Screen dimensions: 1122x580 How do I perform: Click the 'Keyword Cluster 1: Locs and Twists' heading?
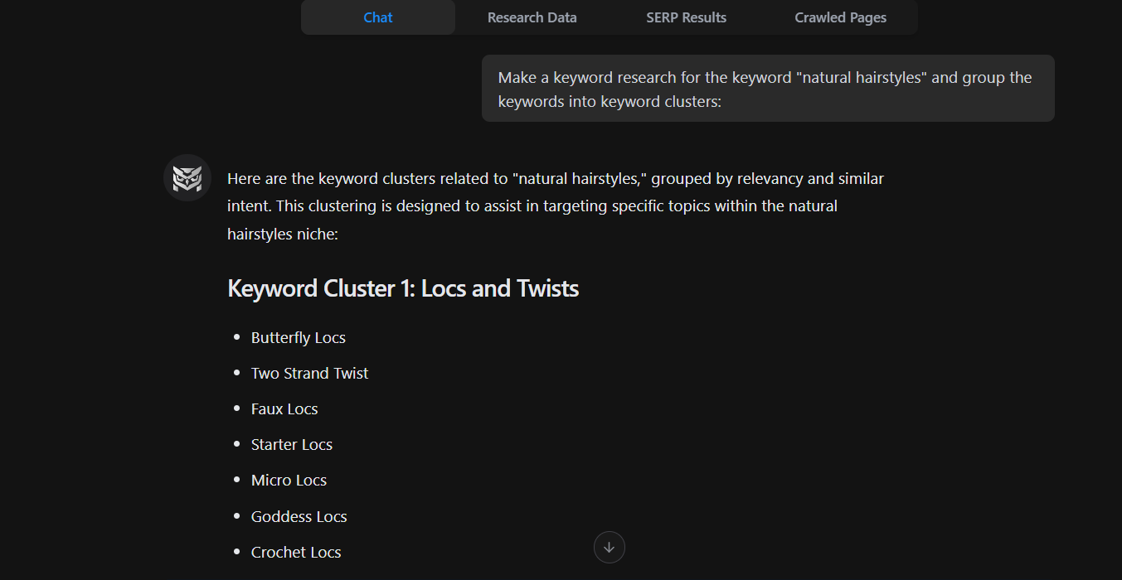coord(403,288)
